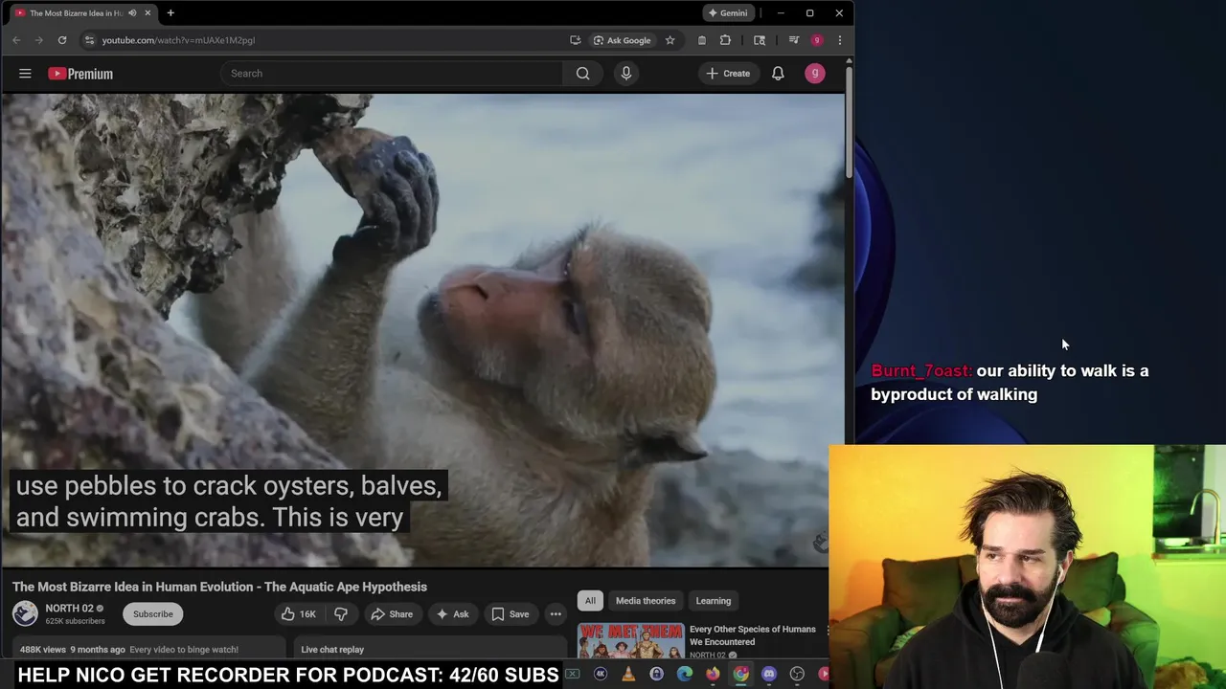Open more actions ellipsis under video
Viewport: 1226px width, 689px height.
(x=556, y=614)
